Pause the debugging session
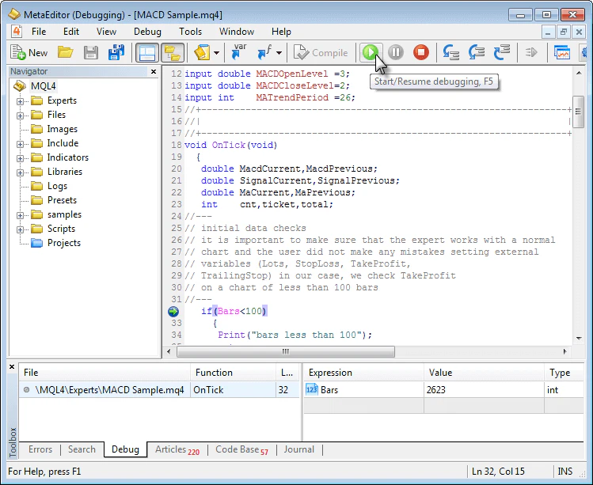 click(x=396, y=52)
